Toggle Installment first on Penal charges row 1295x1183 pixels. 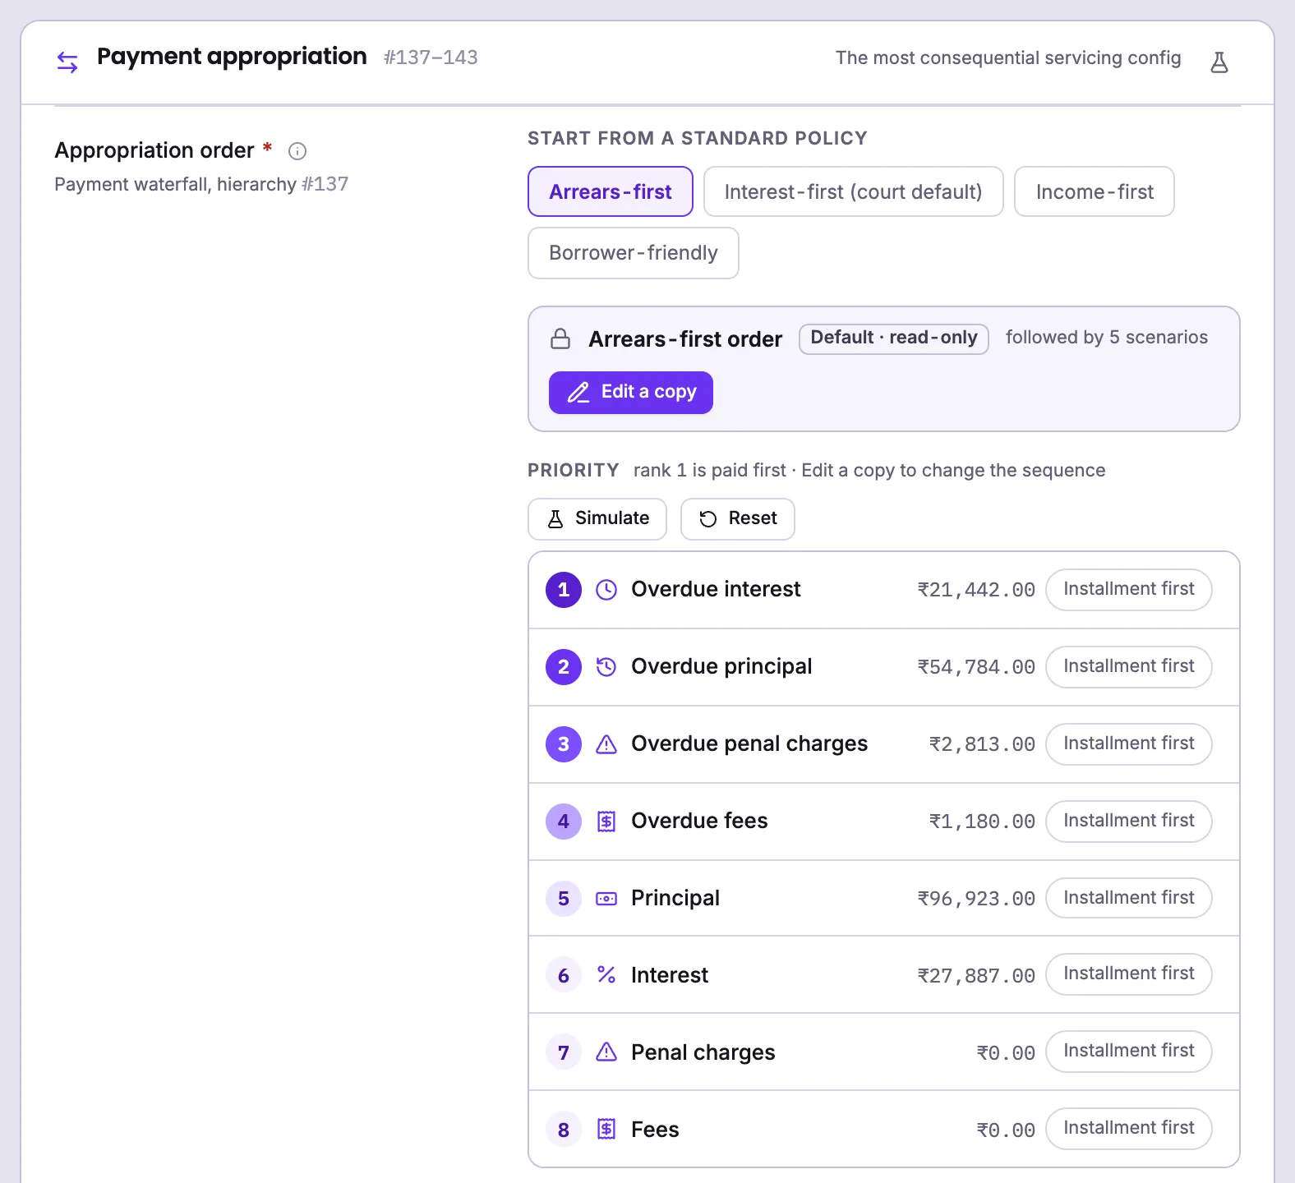[x=1129, y=1052]
